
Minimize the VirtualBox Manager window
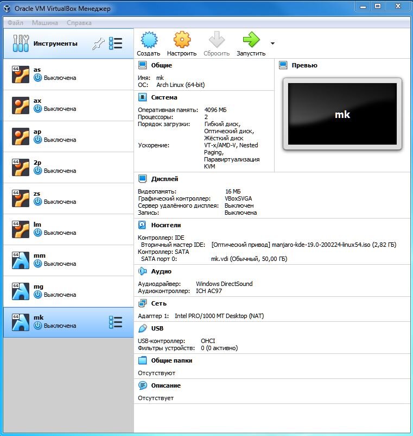363,7
